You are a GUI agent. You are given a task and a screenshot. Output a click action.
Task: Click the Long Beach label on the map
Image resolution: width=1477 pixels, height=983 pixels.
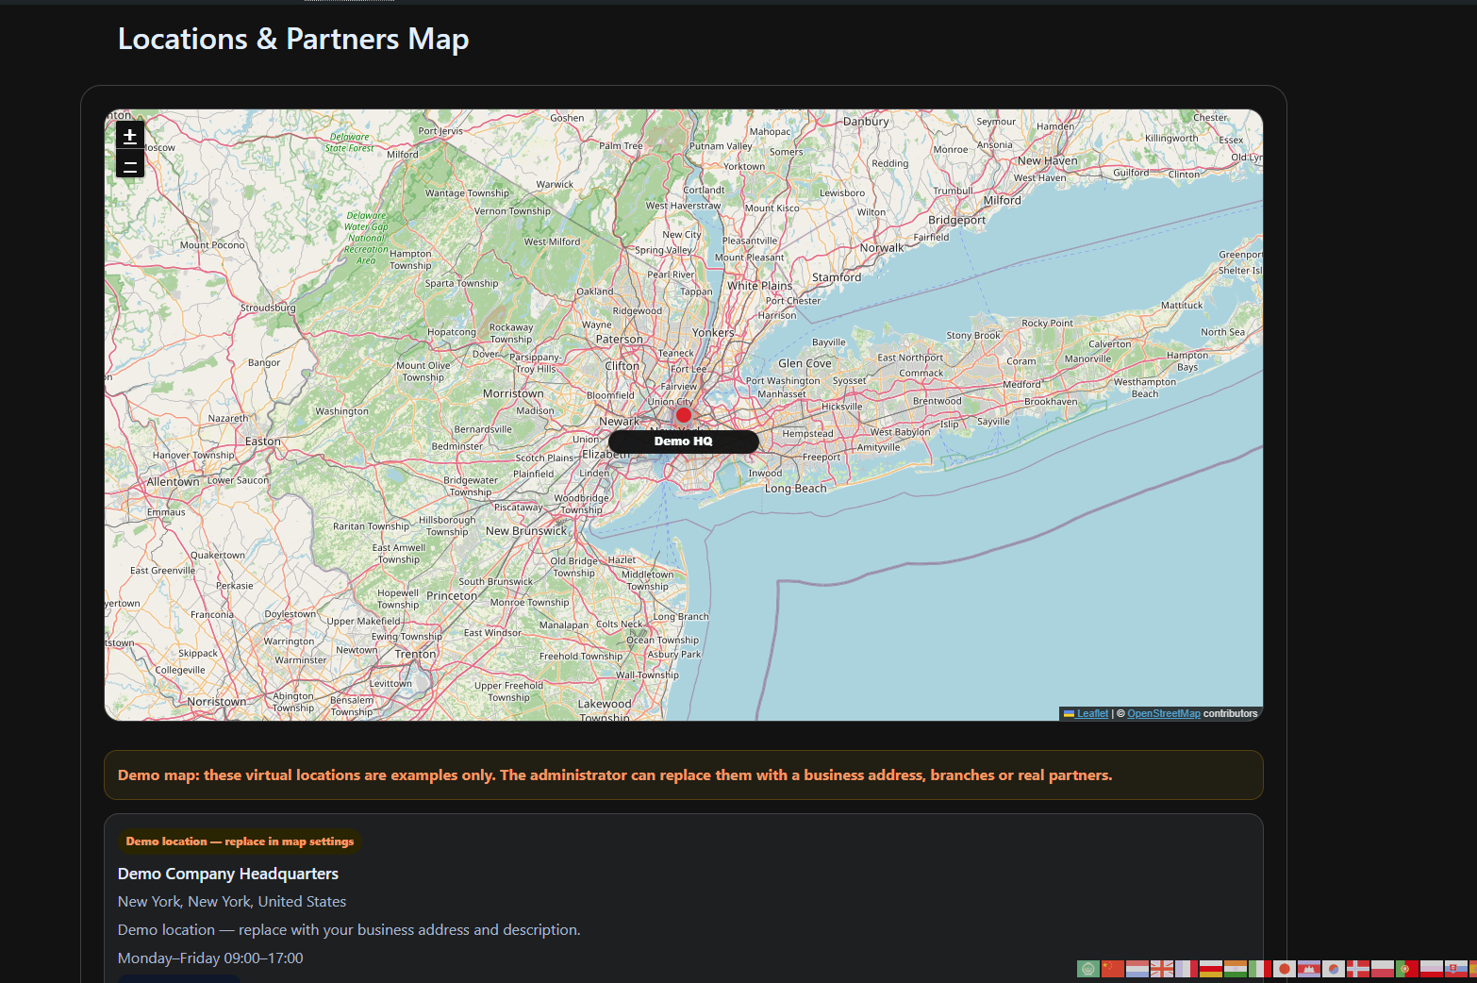[x=795, y=489]
